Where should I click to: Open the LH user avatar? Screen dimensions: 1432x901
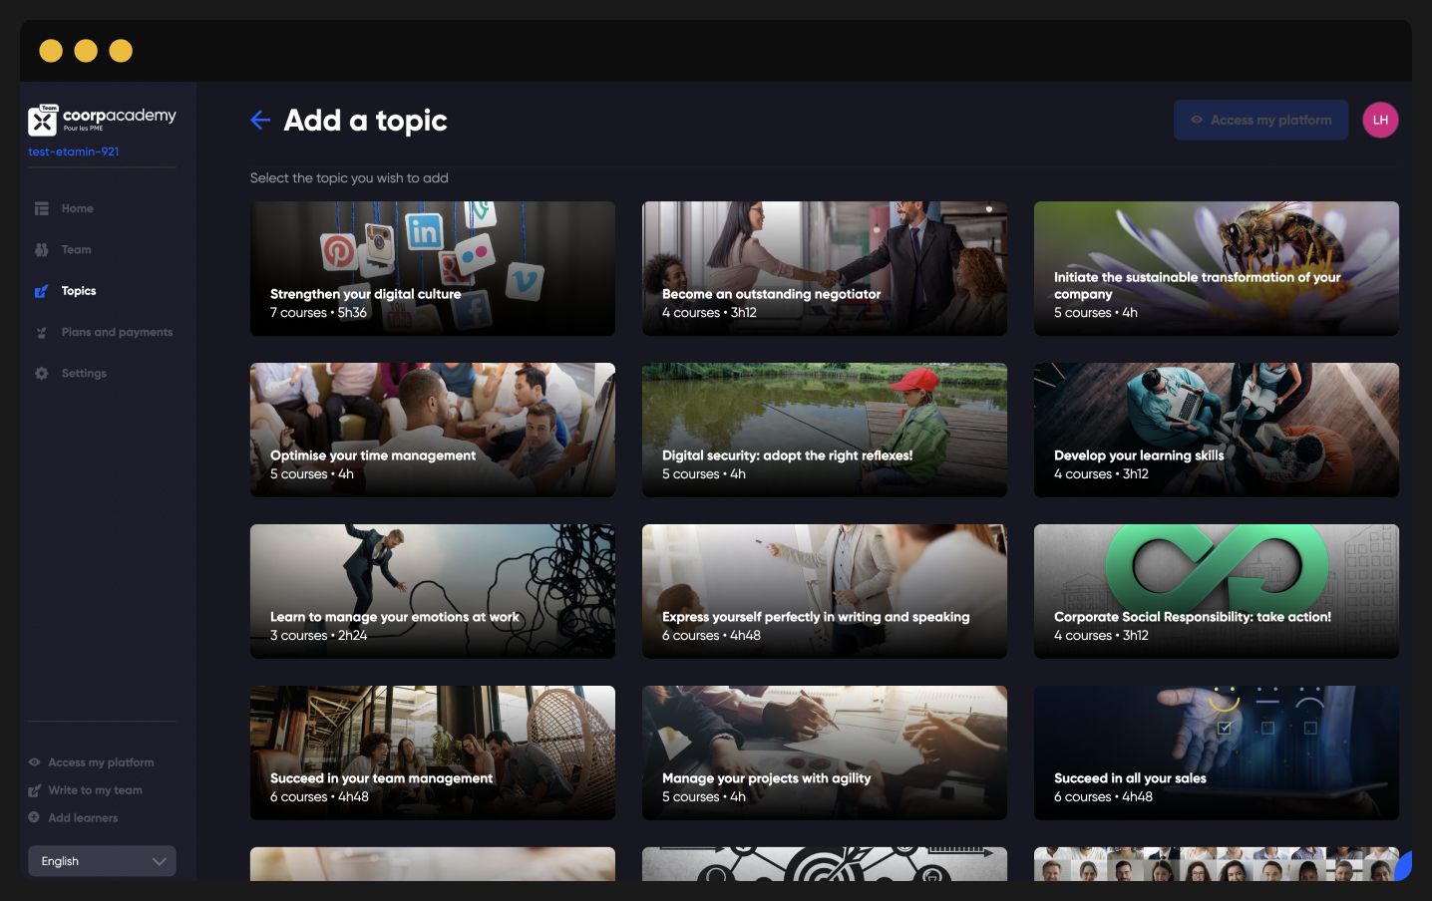[x=1380, y=120]
